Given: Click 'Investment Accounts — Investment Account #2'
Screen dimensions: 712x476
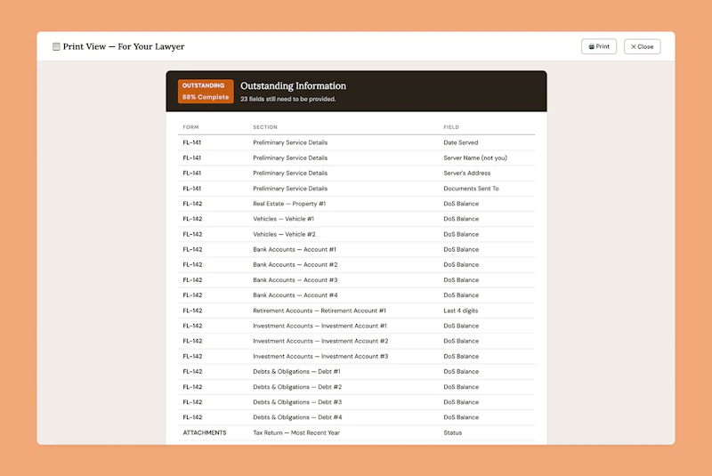Looking at the screenshot, I should pos(320,341).
